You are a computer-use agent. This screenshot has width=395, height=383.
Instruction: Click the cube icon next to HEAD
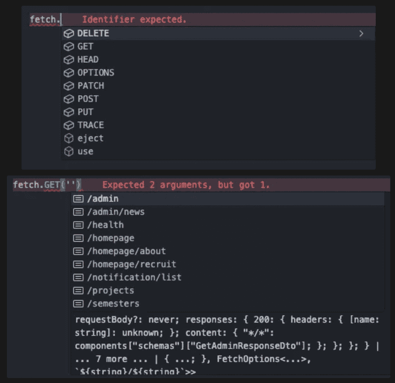(69, 60)
